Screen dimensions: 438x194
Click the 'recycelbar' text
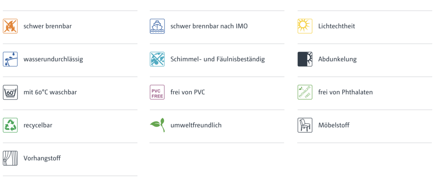(38, 125)
